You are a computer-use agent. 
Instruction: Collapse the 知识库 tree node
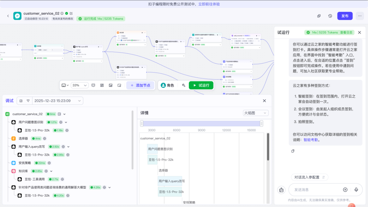(51, 171)
